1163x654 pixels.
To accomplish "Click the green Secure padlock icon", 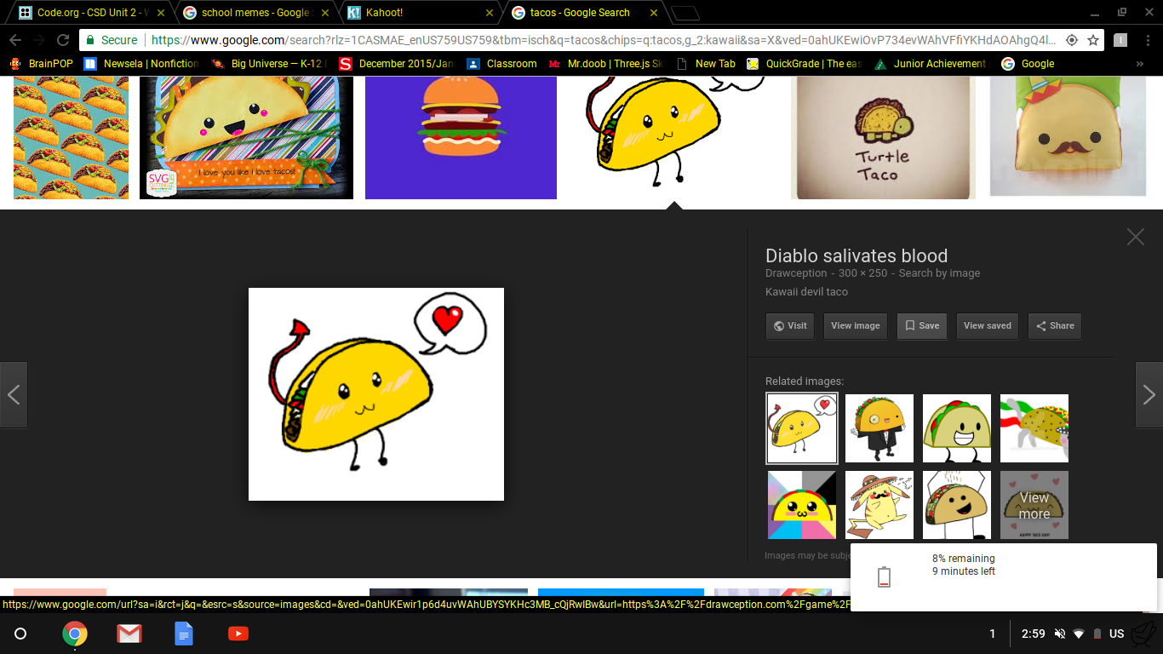I will [x=90, y=40].
